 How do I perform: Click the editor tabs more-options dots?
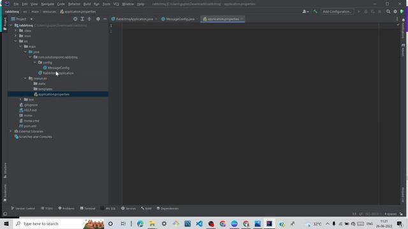point(397,19)
